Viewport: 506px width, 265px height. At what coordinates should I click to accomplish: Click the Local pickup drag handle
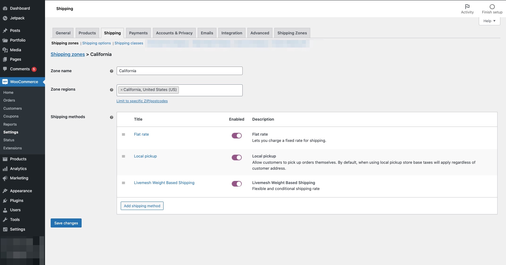click(124, 156)
